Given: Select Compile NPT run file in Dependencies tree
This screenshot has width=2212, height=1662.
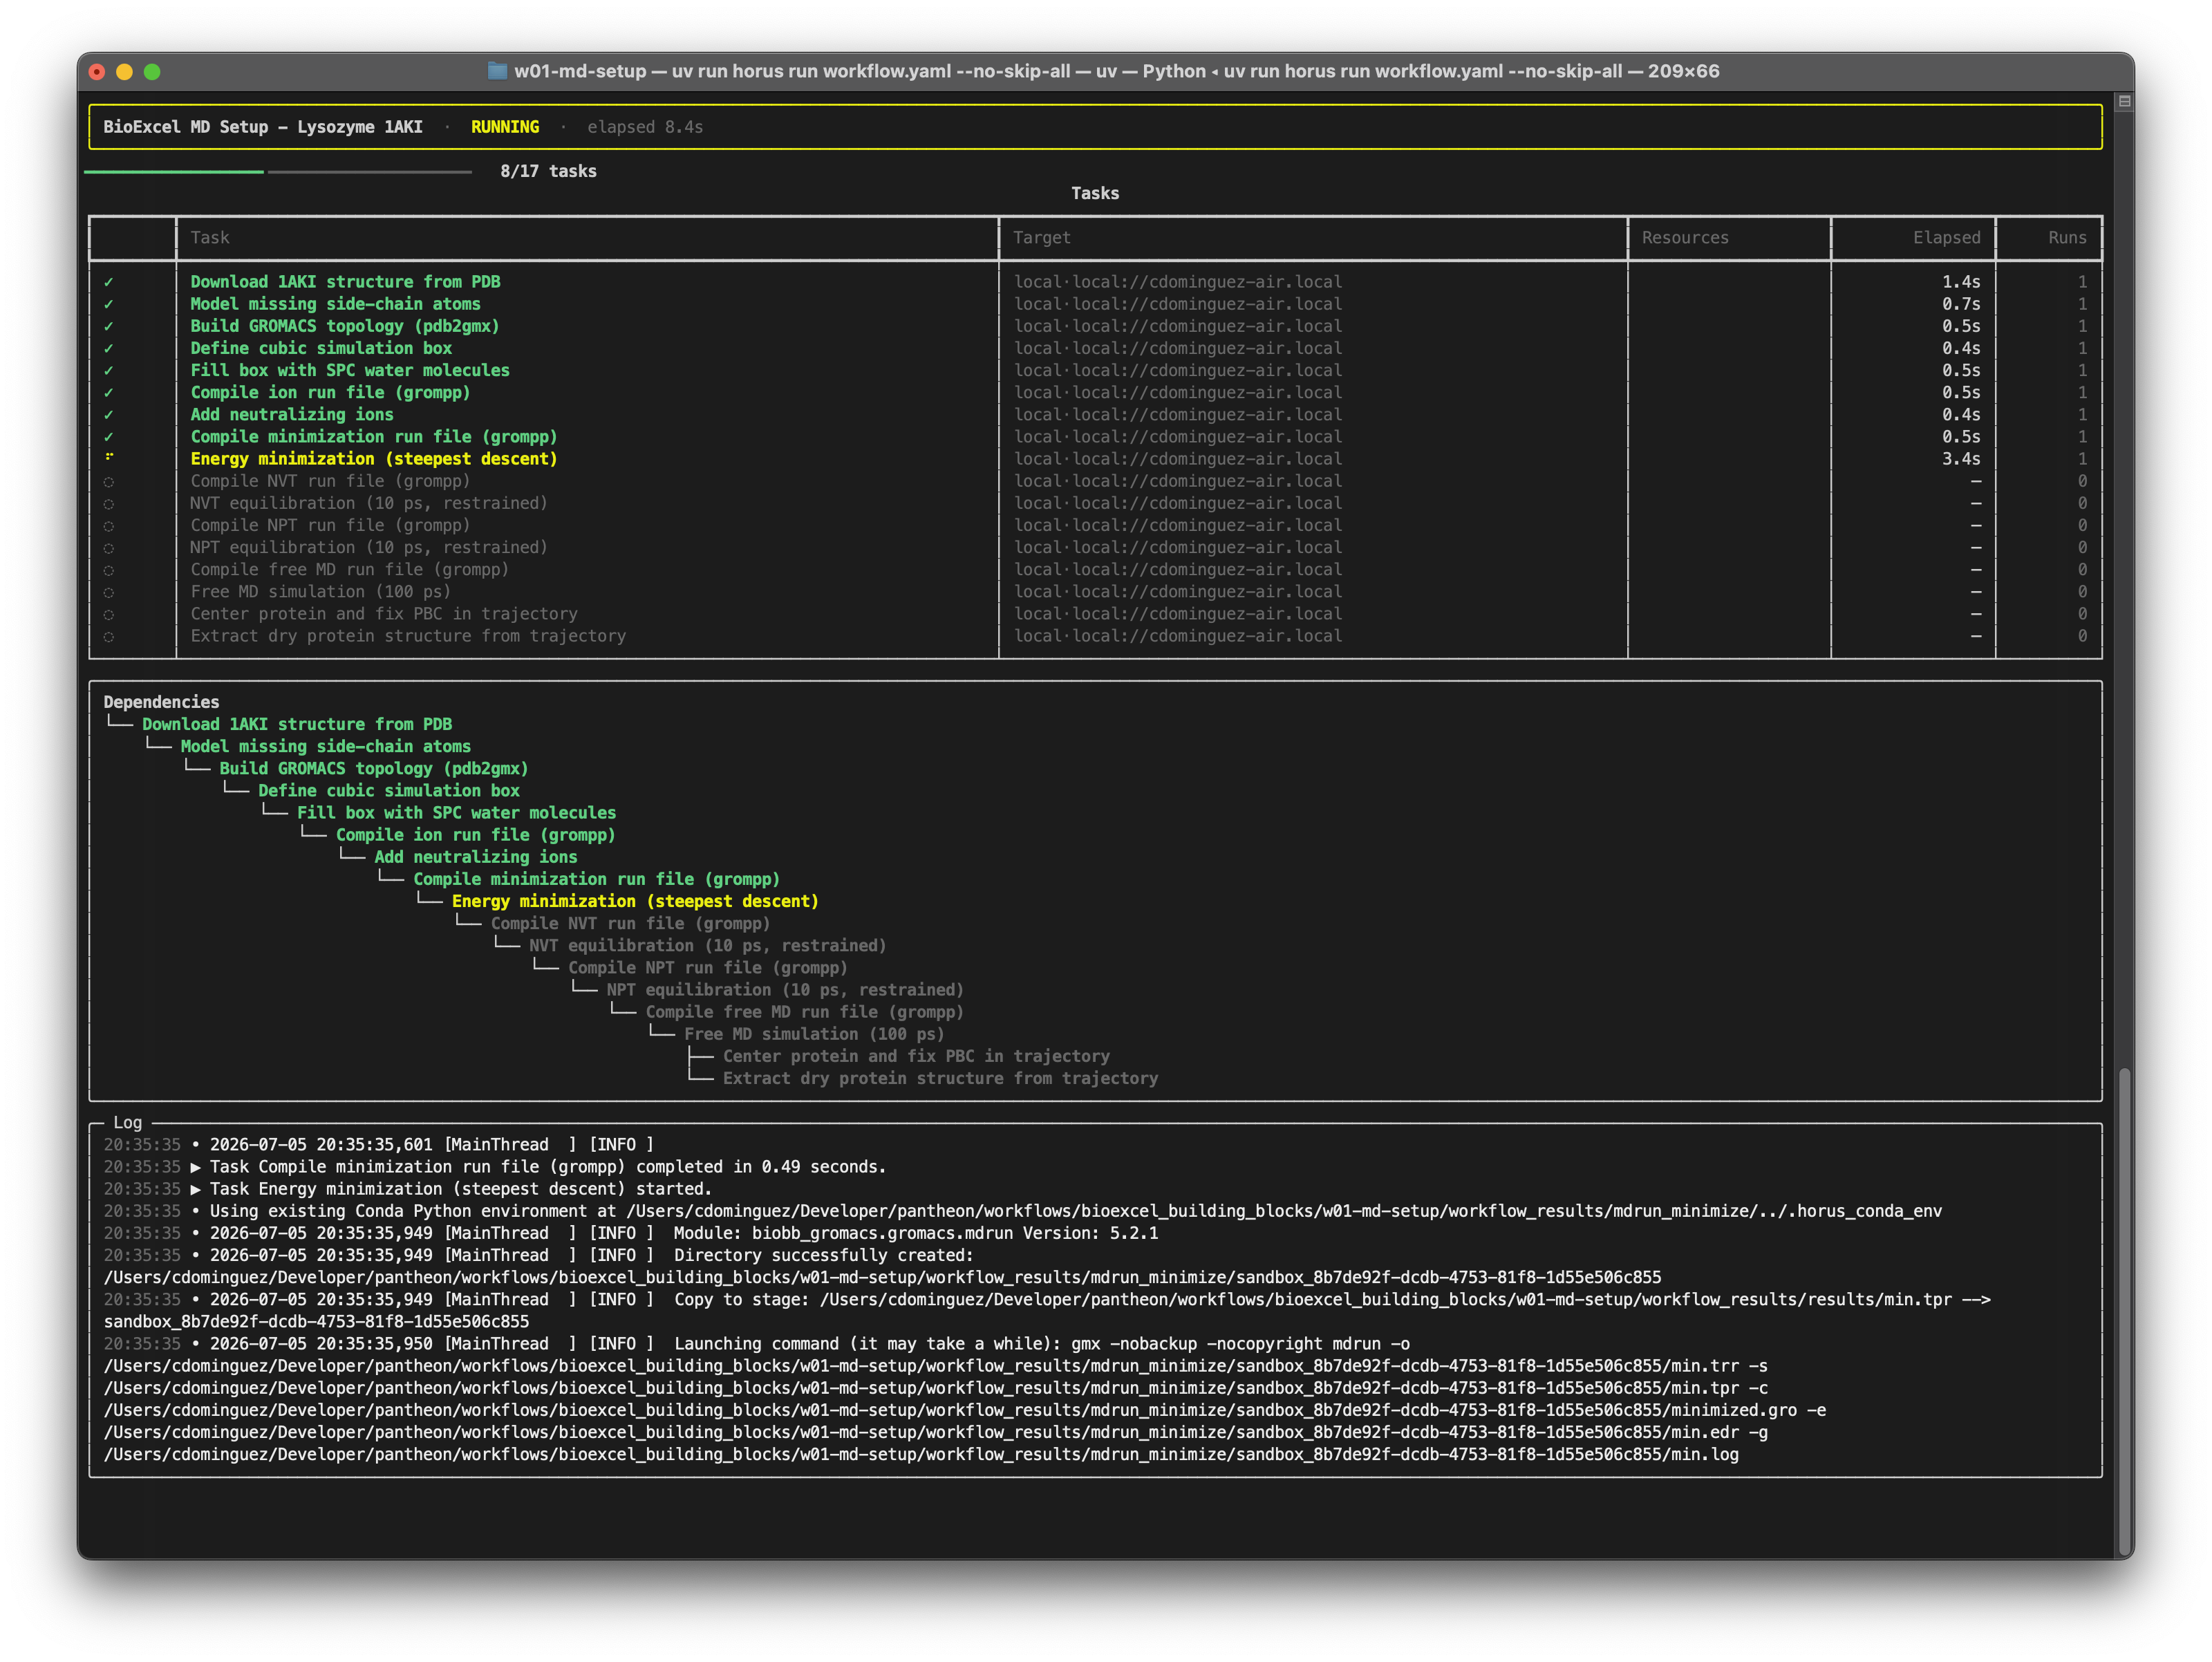Looking at the screenshot, I should pyautogui.click(x=708, y=967).
